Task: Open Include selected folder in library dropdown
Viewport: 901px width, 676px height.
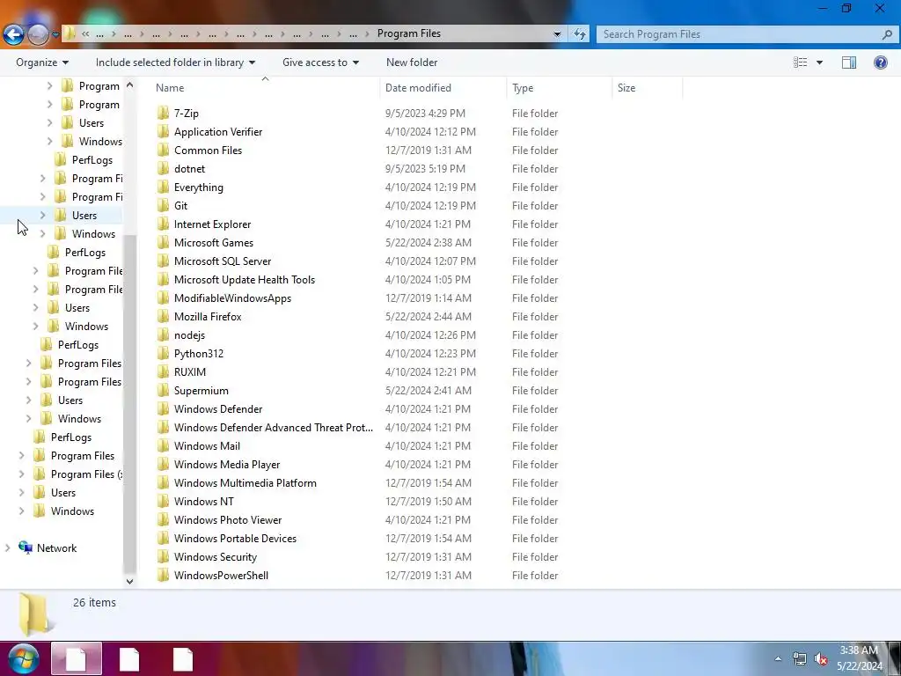Action: (175, 62)
